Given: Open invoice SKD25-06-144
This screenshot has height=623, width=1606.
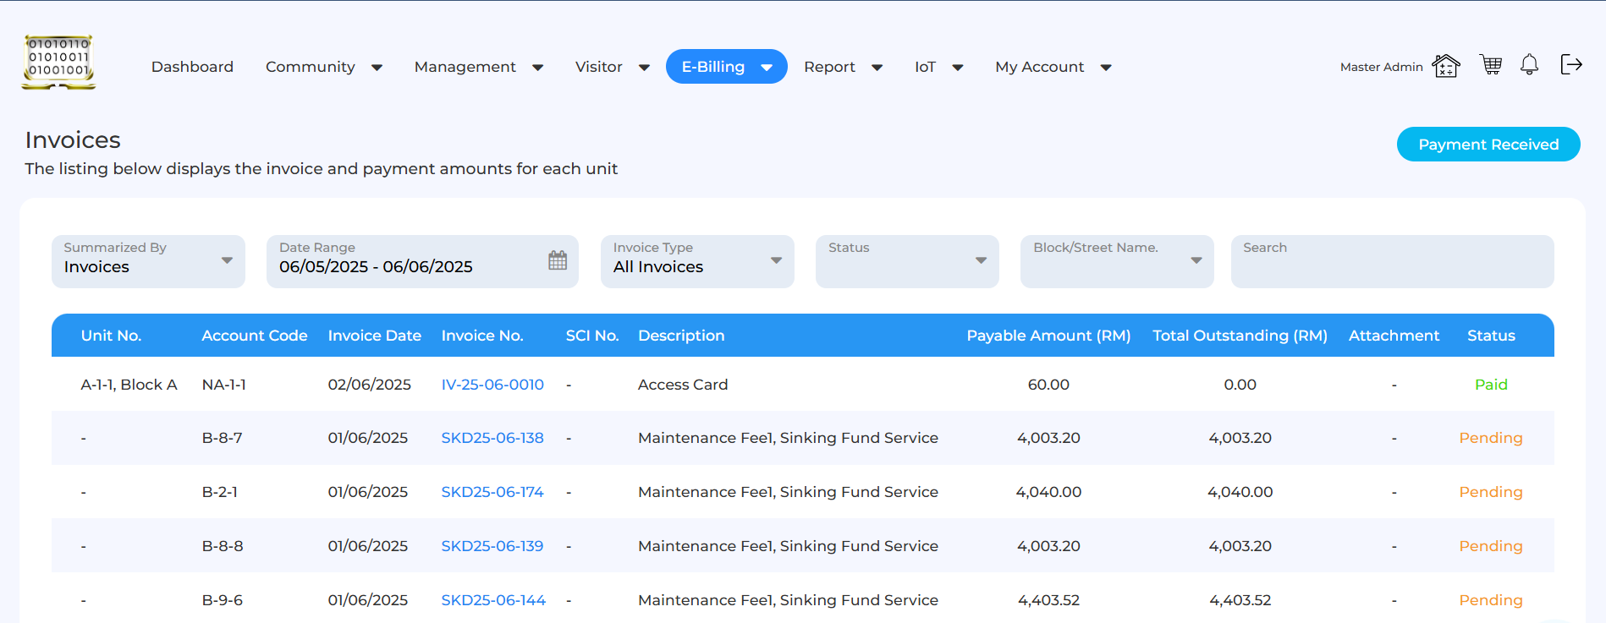Looking at the screenshot, I should tap(493, 600).
